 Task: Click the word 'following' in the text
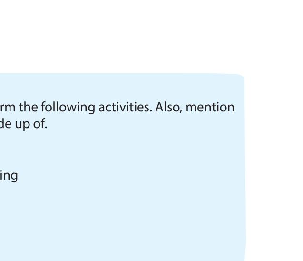point(68,108)
